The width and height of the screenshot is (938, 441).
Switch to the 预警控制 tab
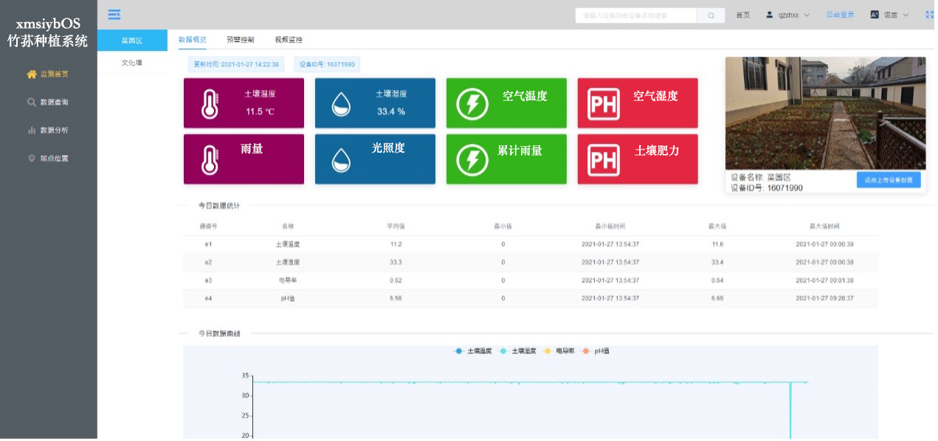tap(240, 40)
